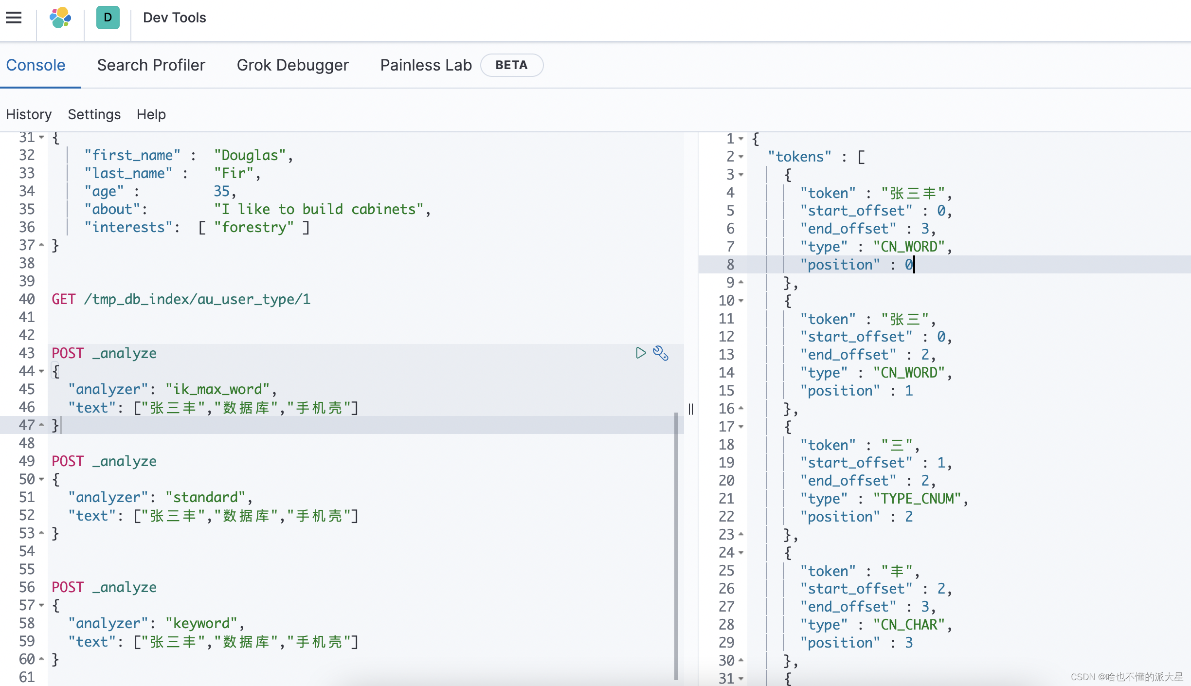Viewport: 1191px width, 686px height.
Task: Open the wrench actions menu for request
Action: tap(661, 353)
